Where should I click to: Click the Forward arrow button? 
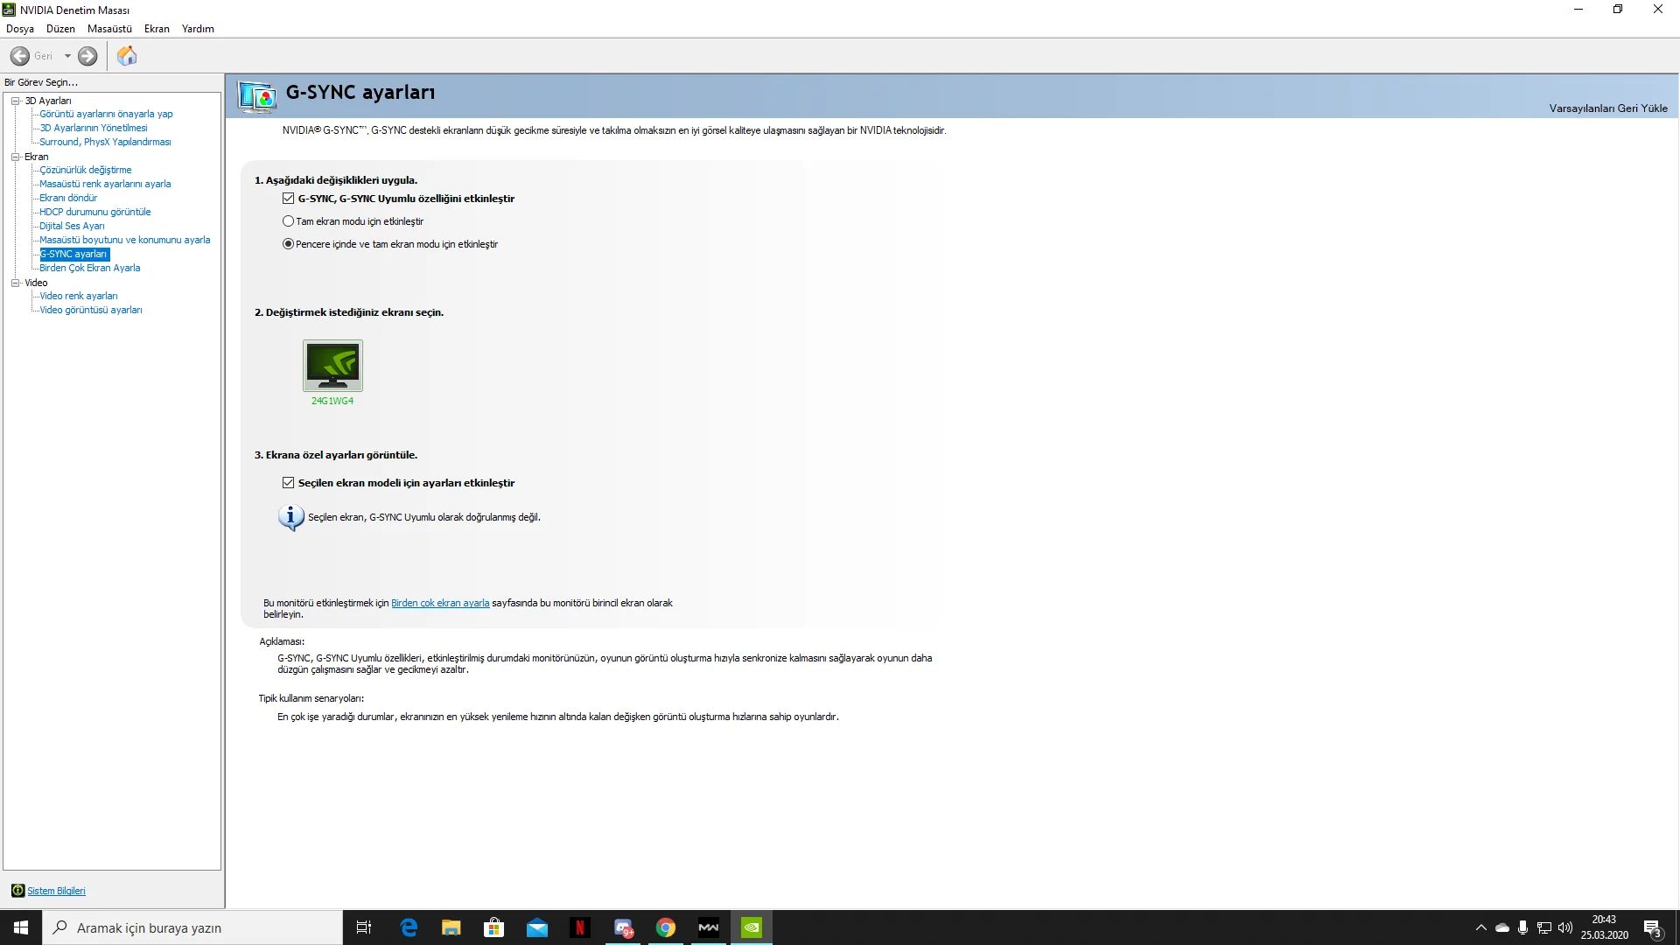(87, 56)
